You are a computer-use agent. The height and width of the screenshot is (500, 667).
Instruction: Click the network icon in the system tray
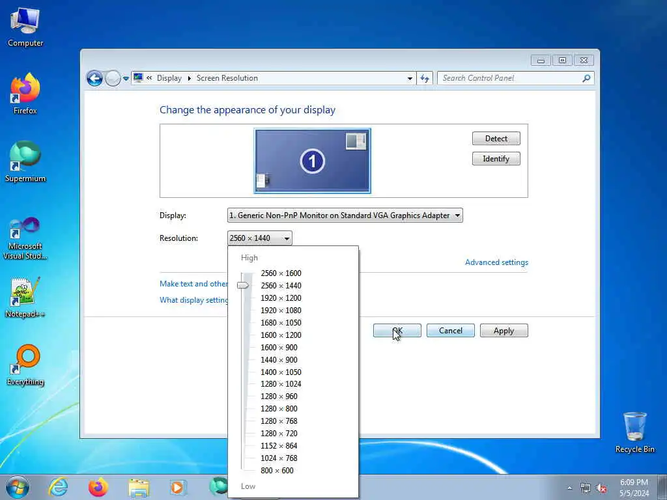tap(586, 488)
